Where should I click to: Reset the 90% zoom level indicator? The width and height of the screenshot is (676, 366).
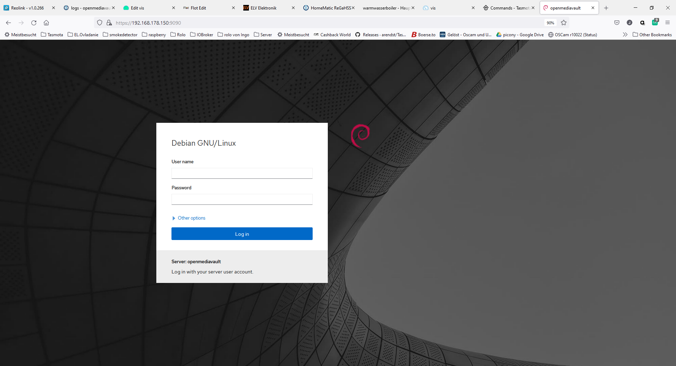[x=550, y=23]
